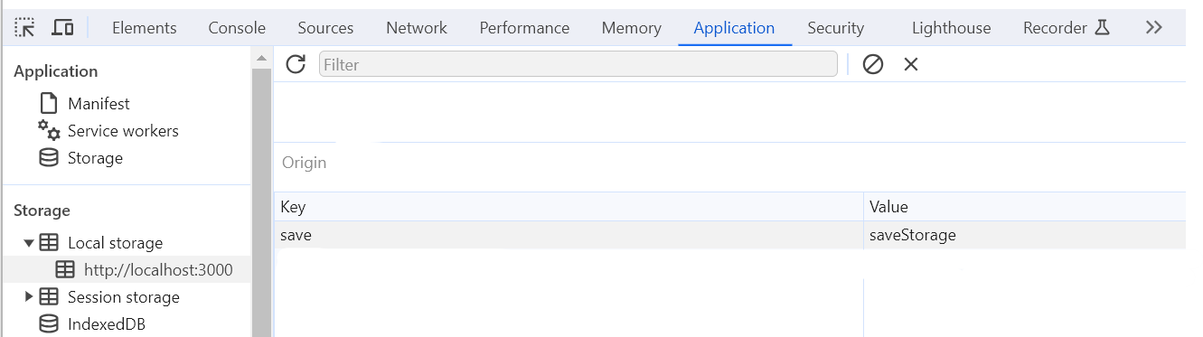Select the 'save' key row
Viewport: 1203px width, 337px height.
pyautogui.click(x=730, y=235)
